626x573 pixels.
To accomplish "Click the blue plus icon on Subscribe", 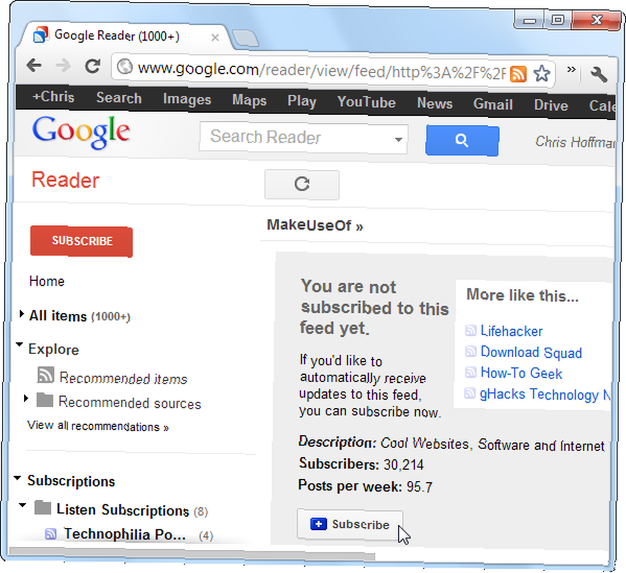I will point(319,524).
